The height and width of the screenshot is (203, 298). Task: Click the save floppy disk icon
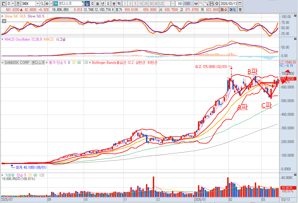click(x=212, y=4)
